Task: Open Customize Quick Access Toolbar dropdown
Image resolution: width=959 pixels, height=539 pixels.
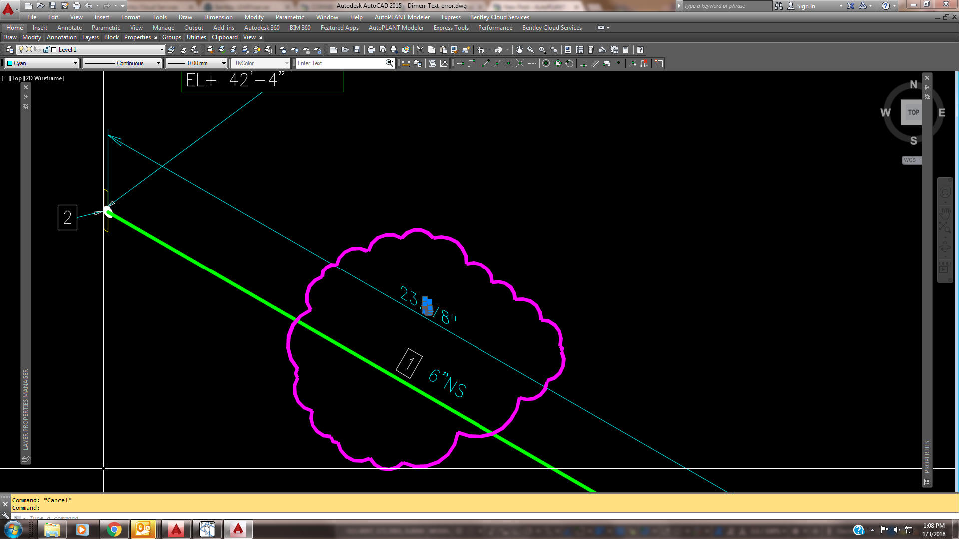Action: click(x=123, y=6)
